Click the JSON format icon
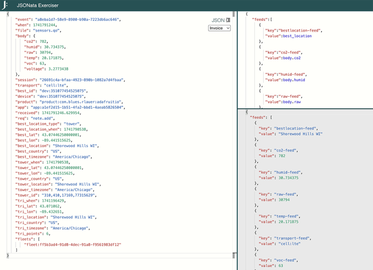The width and height of the screenshot is (373, 270). click(228, 20)
